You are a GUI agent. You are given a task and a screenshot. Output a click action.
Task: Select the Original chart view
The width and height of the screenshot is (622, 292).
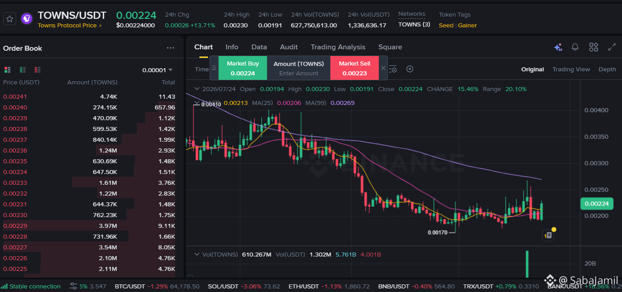(533, 70)
